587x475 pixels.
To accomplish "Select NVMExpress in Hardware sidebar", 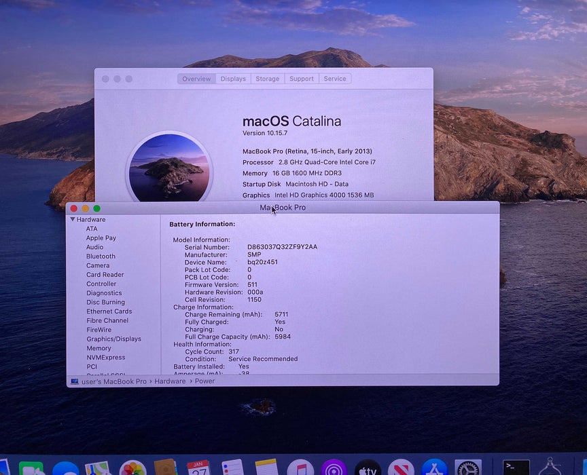I will [105, 357].
